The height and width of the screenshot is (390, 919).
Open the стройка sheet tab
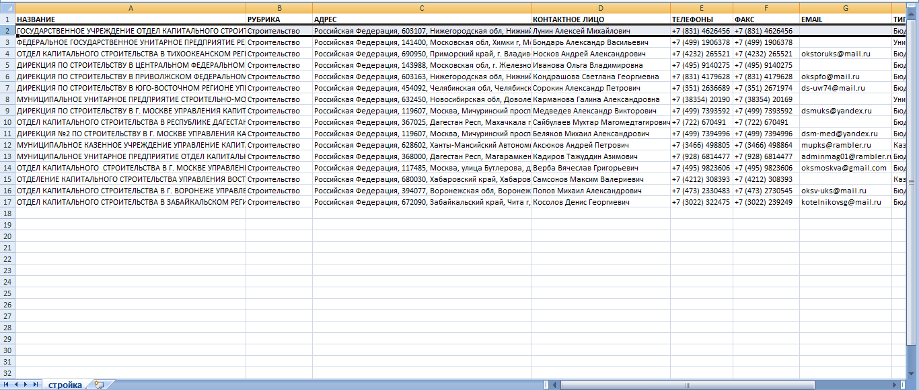[x=65, y=385]
